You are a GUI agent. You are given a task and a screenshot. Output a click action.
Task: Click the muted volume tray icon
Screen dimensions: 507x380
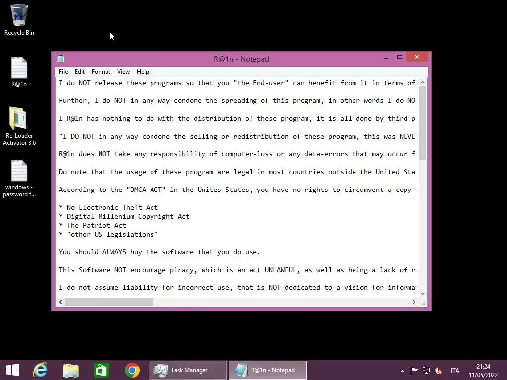click(438, 370)
